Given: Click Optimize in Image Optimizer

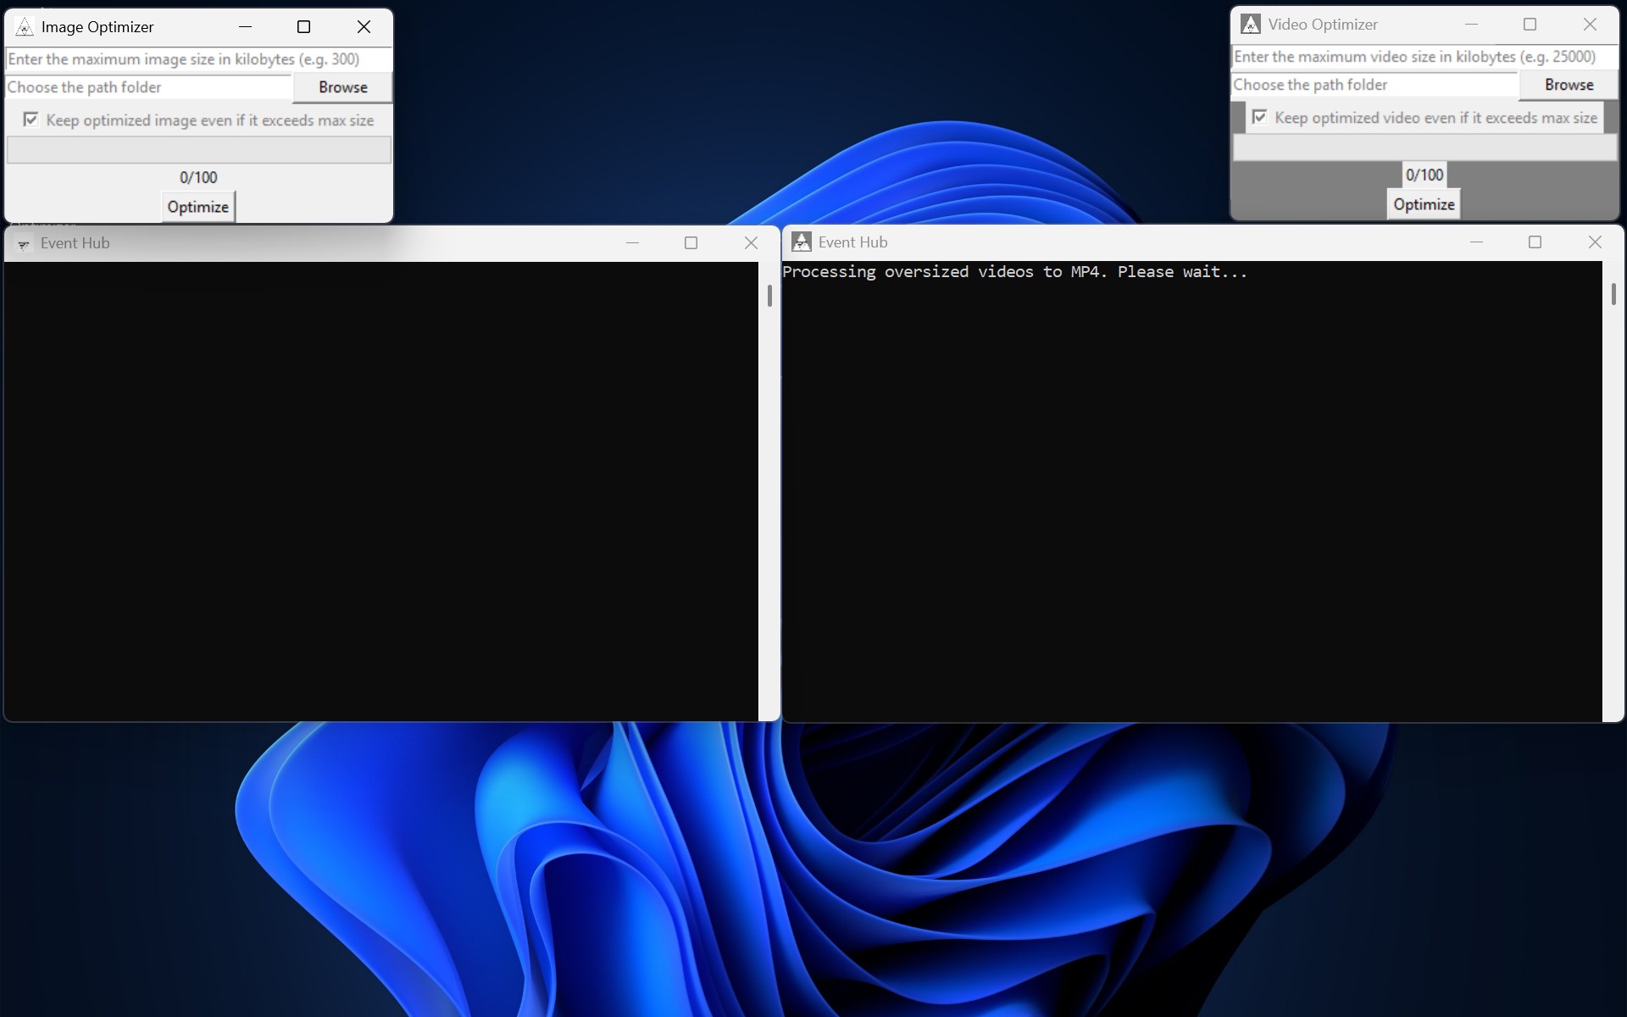Looking at the screenshot, I should (198, 207).
